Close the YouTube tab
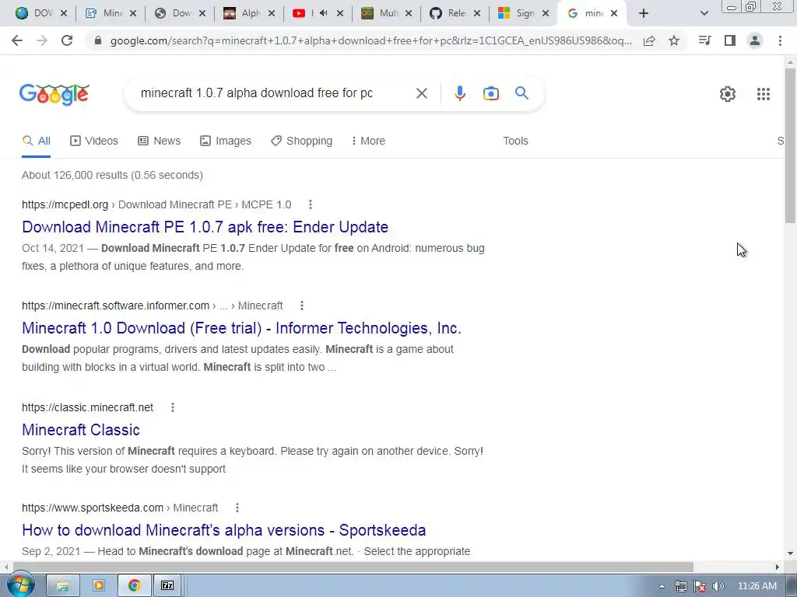Screen dimensions: 797x597 (x=340, y=13)
